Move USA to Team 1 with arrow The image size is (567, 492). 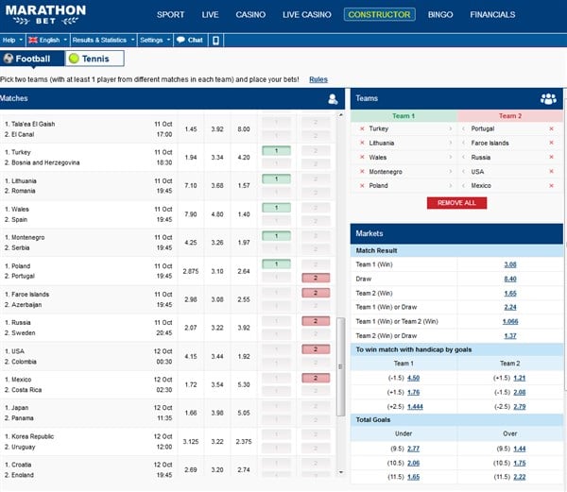(463, 171)
